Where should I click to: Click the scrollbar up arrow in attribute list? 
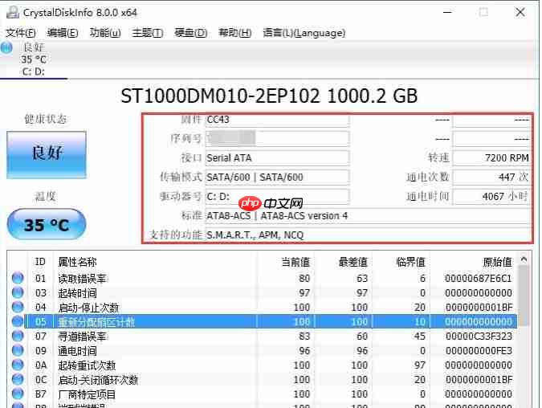click(524, 259)
